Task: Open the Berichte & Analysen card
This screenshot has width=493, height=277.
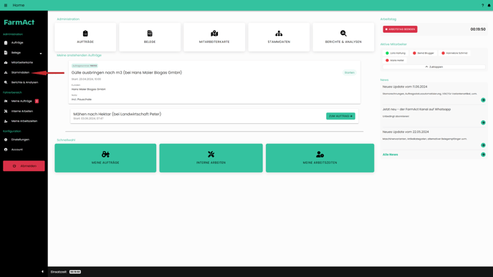Action: click(x=343, y=37)
